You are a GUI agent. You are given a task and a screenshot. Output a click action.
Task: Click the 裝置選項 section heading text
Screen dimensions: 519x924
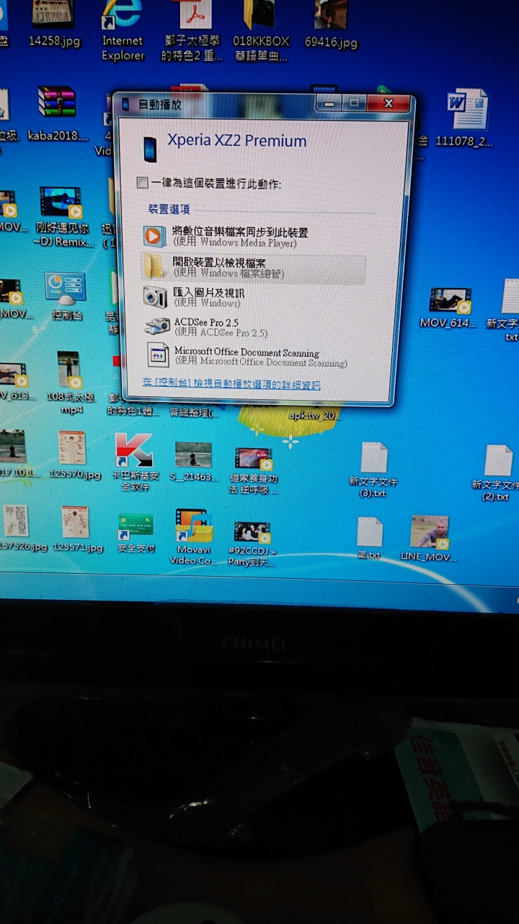169,209
